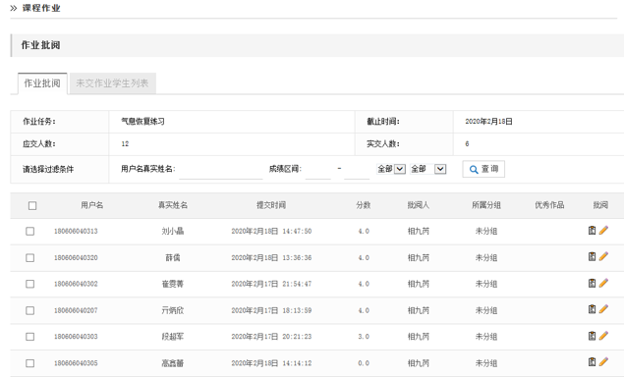This screenshot has height=377, width=624.
Task: Click the username 180606040313
Action: point(76,231)
